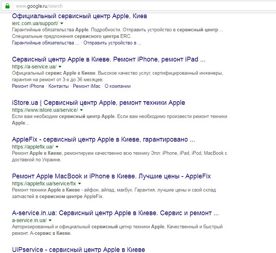
Task: Click snippet 'запчастей в сервисном центре AppleFix.'
Action: click(x=57, y=196)
